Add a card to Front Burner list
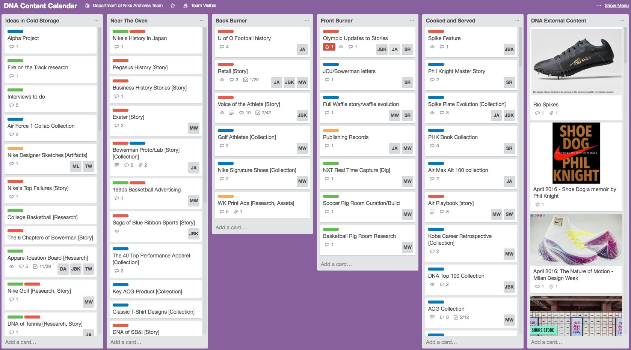 pyautogui.click(x=336, y=264)
